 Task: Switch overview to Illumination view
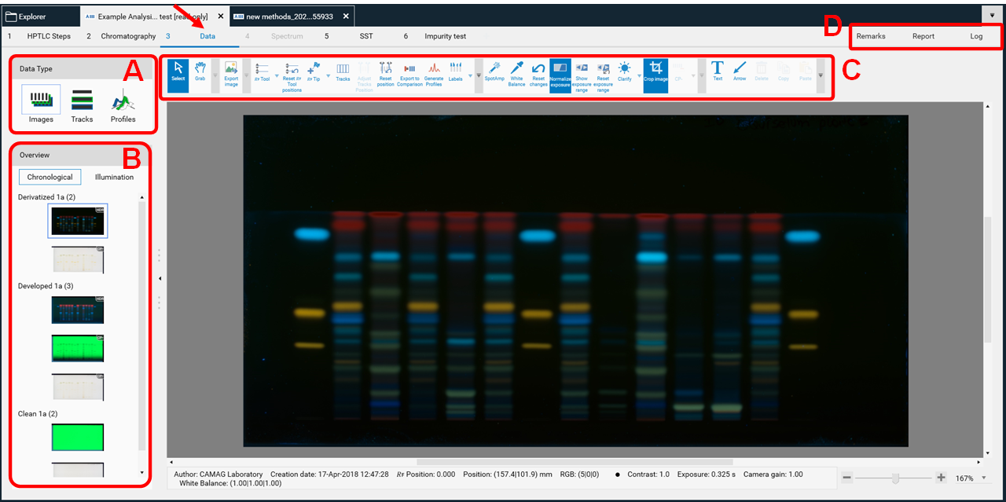113,177
